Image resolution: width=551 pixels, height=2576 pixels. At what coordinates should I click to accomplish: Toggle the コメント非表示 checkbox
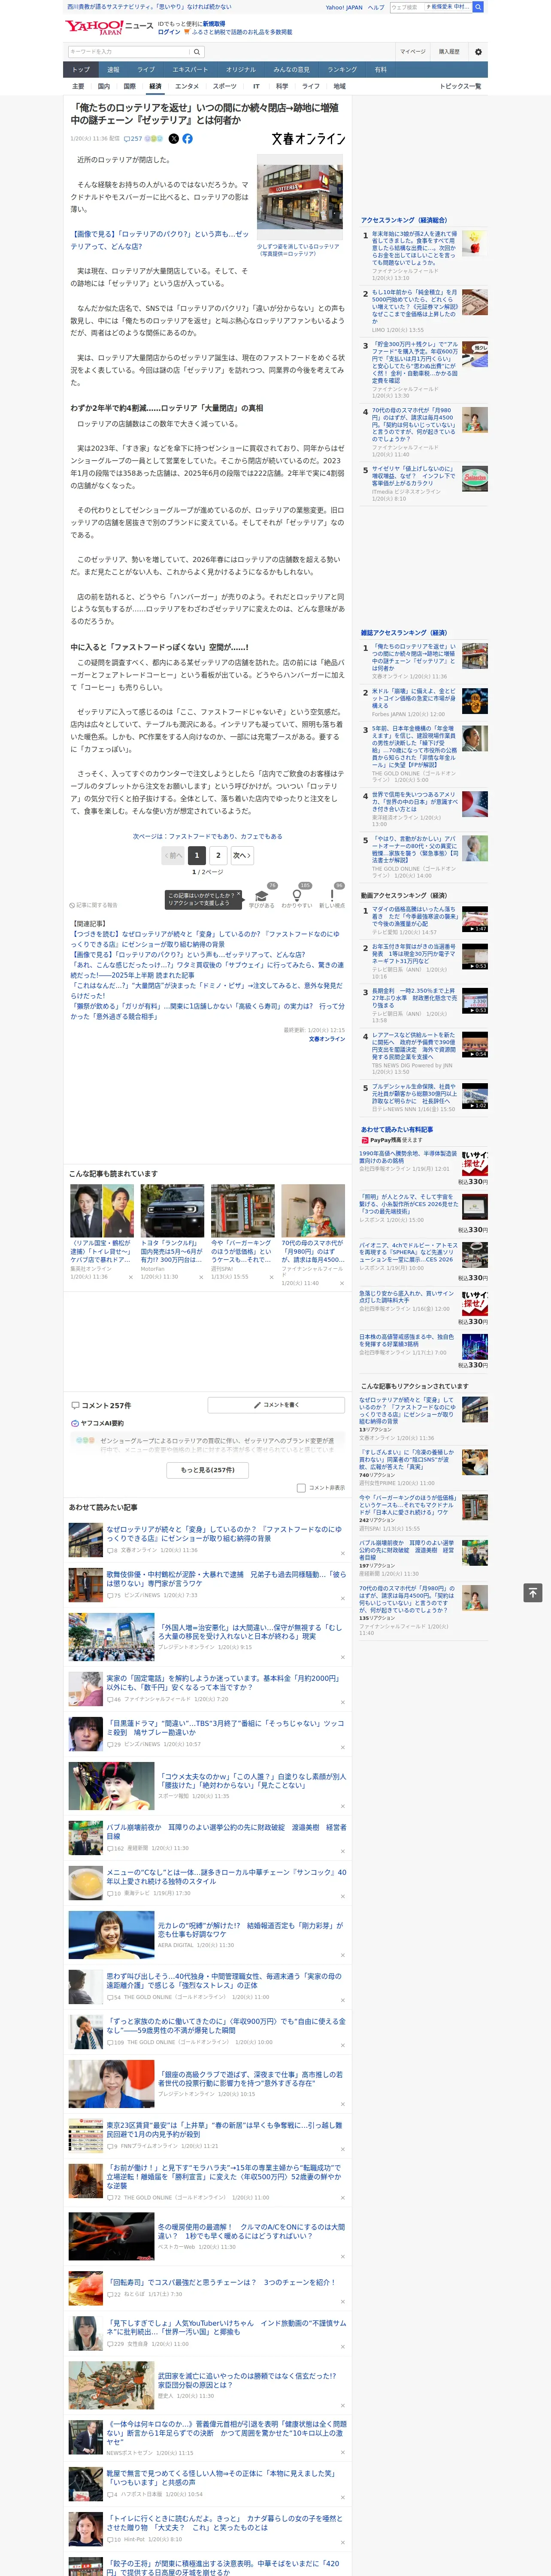pyautogui.click(x=301, y=1488)
